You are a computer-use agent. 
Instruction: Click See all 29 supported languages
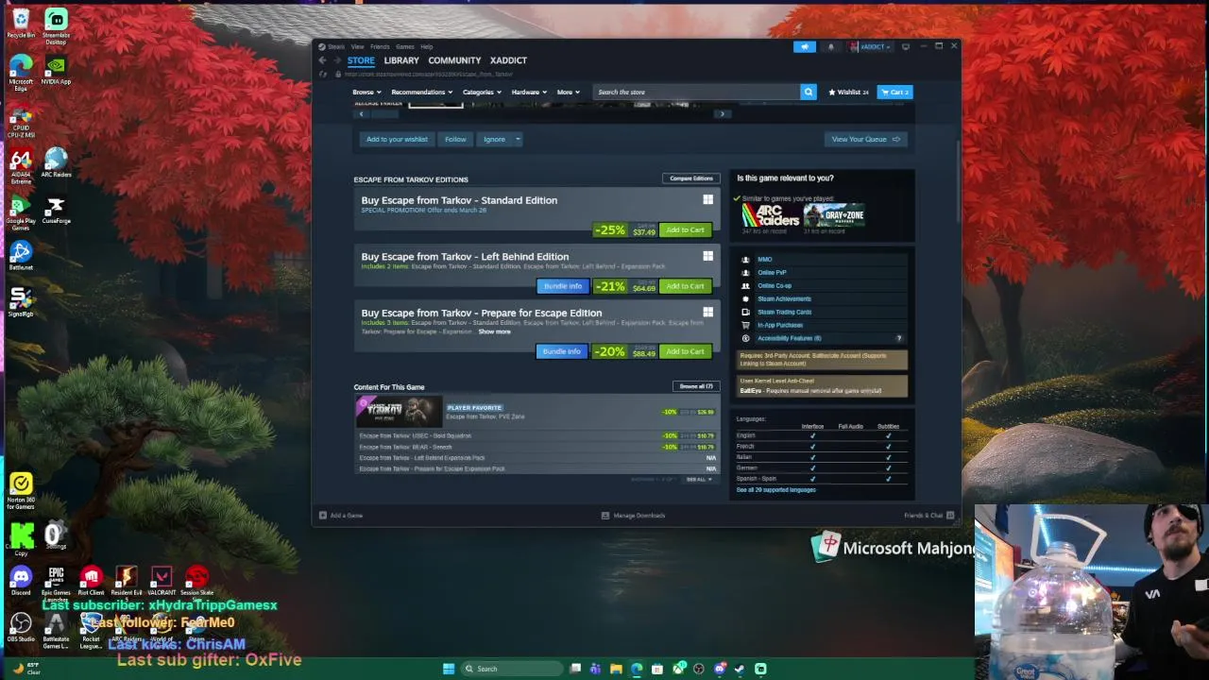coord(775,489)
